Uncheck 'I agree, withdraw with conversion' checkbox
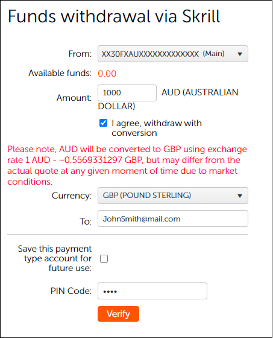 coord(103,123)
